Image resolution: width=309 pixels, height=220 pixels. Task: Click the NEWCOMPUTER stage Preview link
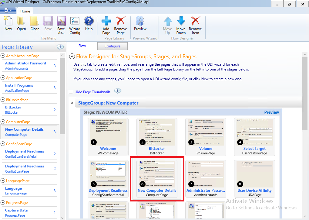(x=272, y=112)
